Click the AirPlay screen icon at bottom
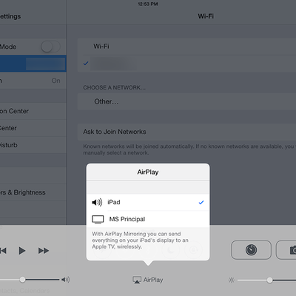This screenshot has height=296, width=296. click(x=137, y=280)
